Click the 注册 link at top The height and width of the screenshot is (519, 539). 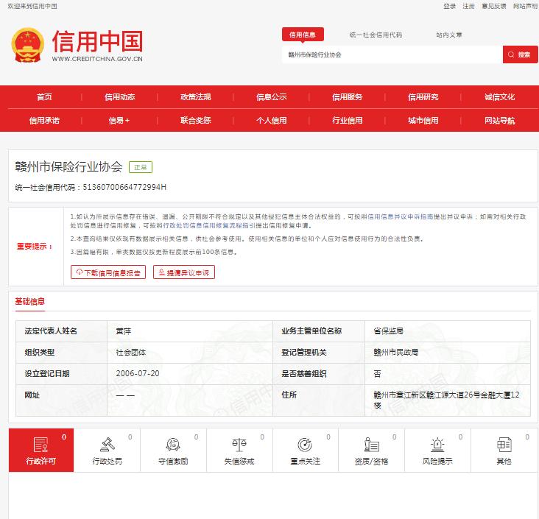point(468,6)
